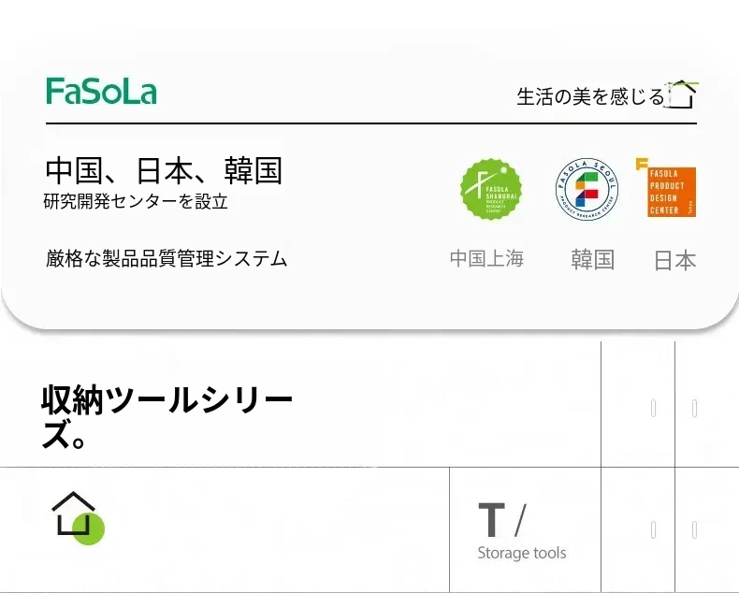Click the green FaSoLa logo

(x=101, y=92)
